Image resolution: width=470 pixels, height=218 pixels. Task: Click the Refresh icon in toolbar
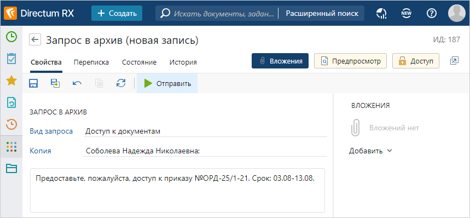pyautogui.click(x=121, y=83)
